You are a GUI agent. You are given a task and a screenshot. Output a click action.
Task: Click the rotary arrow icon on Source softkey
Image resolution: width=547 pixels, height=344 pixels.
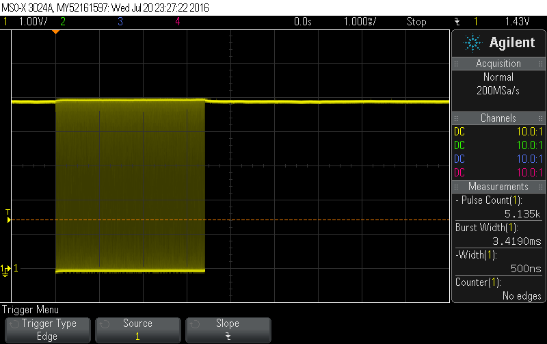pos(103,323)
